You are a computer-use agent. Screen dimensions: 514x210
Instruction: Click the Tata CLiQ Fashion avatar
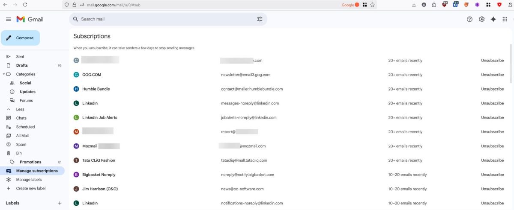pos(76,160)
